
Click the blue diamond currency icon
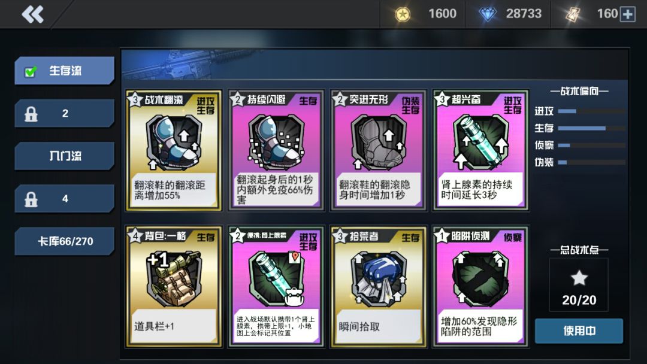pyautogui.click(x=487, y=14)
